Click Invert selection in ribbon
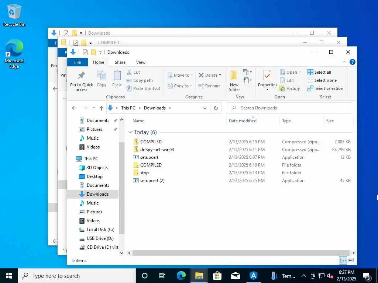The image size is (378, 283). click(325, 88)
